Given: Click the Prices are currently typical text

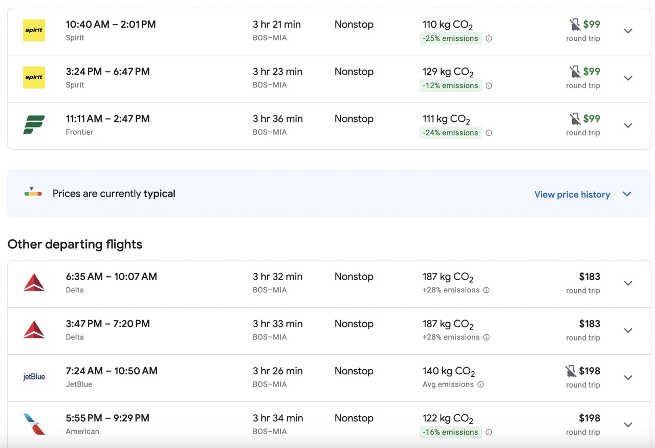Looking at the screenshot, I should (x=114, y=194).
